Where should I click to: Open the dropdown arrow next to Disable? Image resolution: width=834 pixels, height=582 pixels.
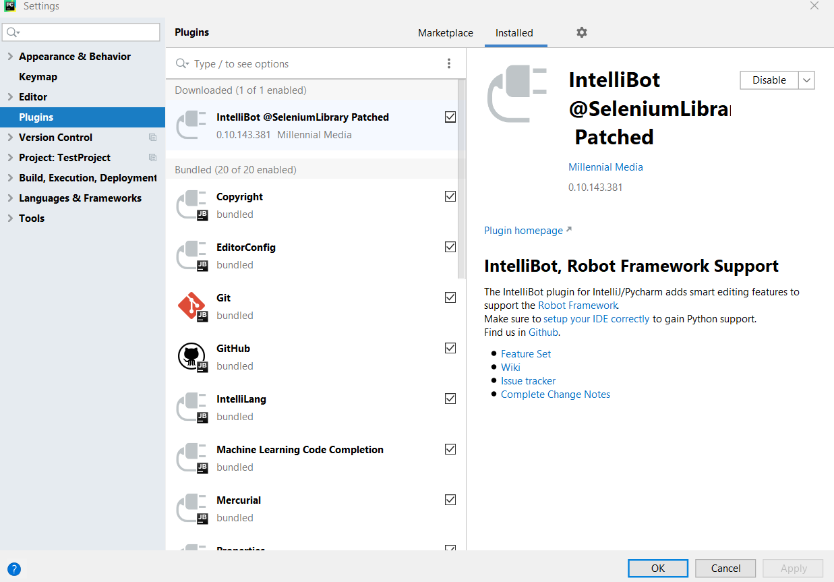pyautogui.click(x=807, y=80)
